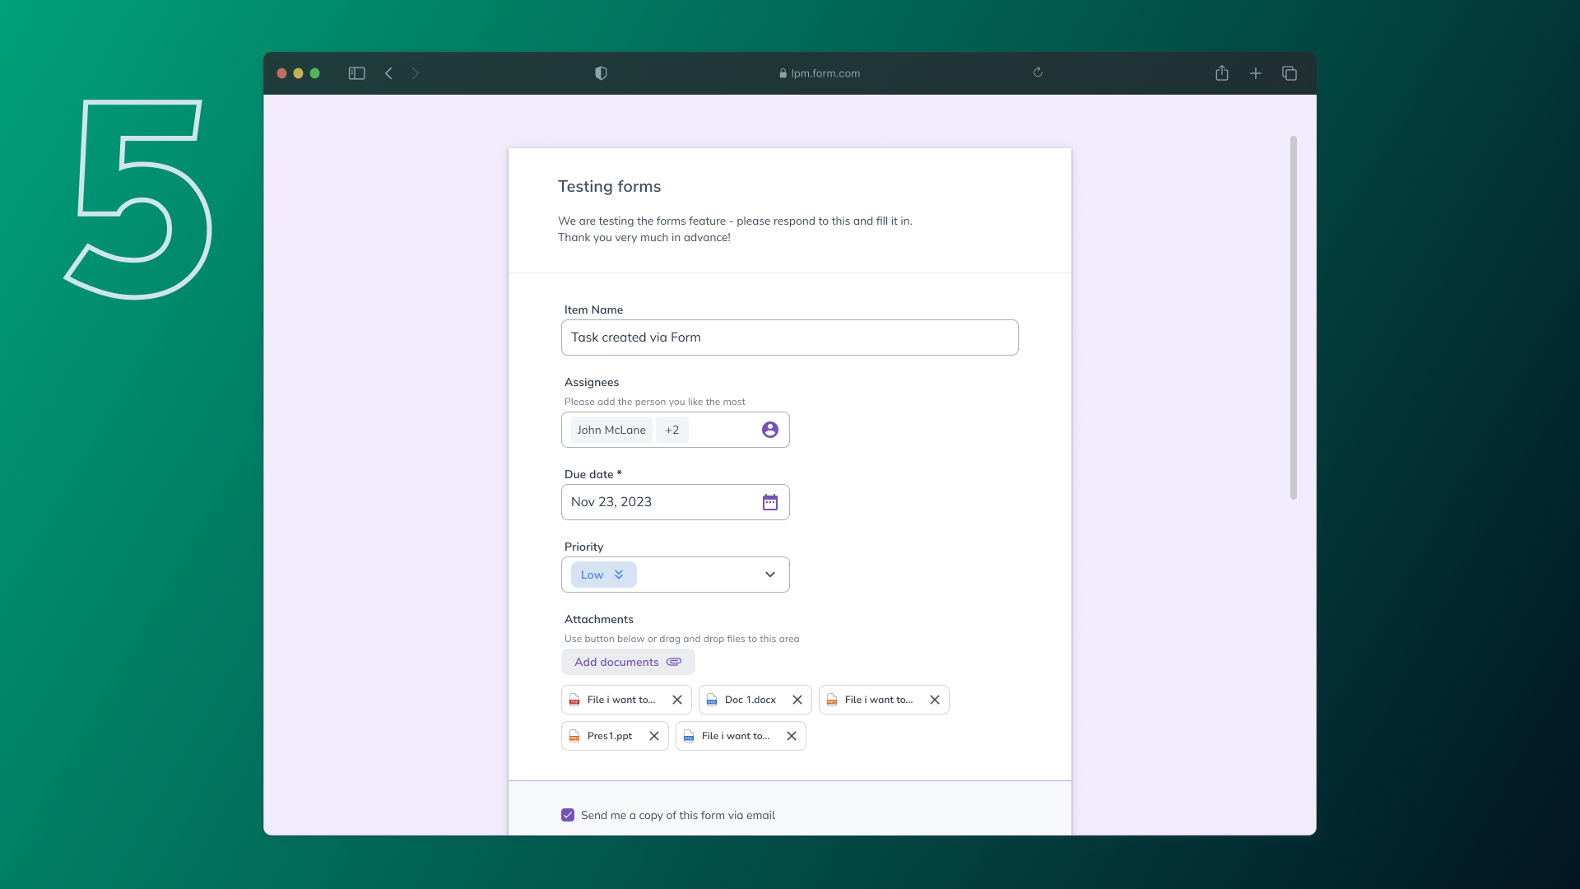Viewport: 1580px width, 889px height.
Task: Click the page vertical scrollbar
Action: [1294, 318]
